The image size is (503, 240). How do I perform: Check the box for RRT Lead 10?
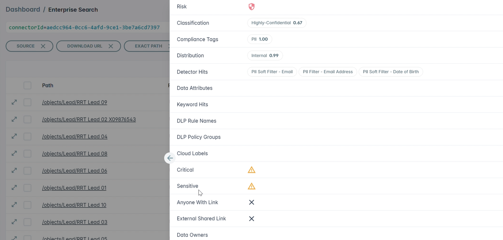28,205
